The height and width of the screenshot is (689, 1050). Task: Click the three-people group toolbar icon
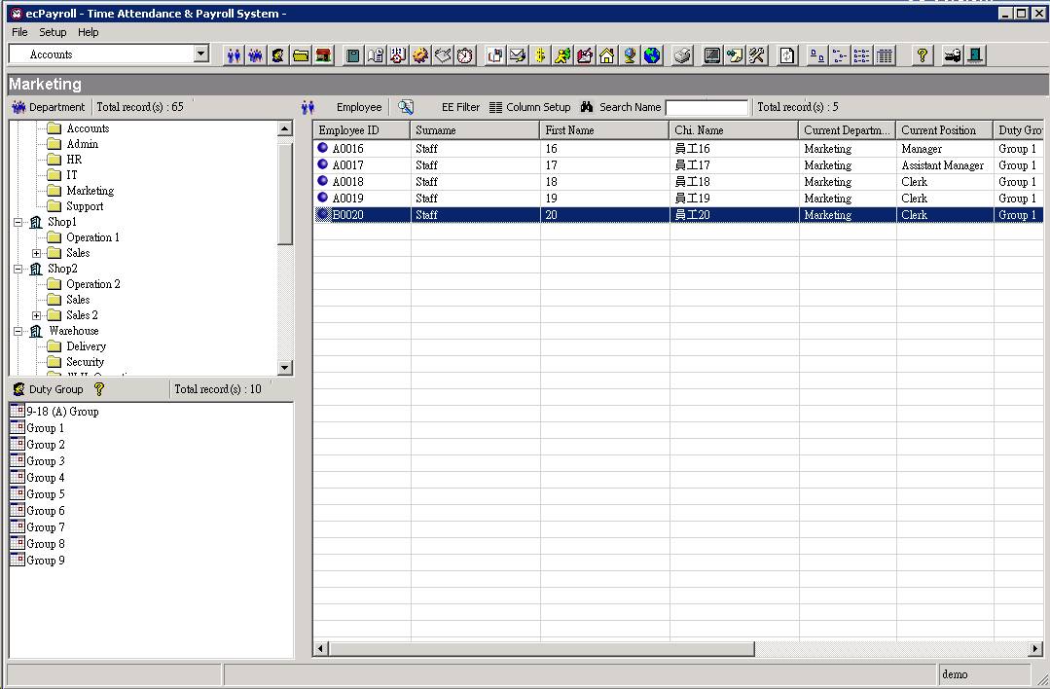coord(255,55)
